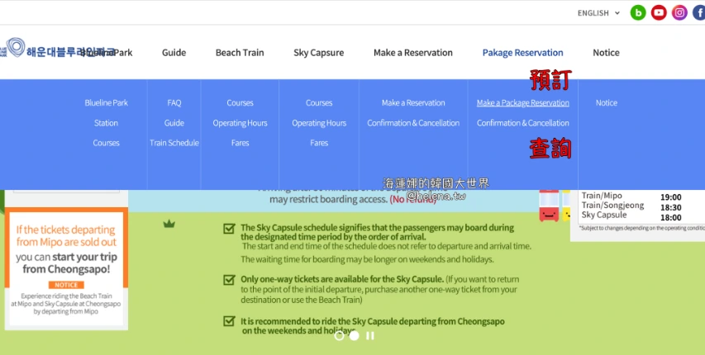Open Fares under Sky Capsure column
This screenshot has height=355, width=705.
tap(319, 143)
